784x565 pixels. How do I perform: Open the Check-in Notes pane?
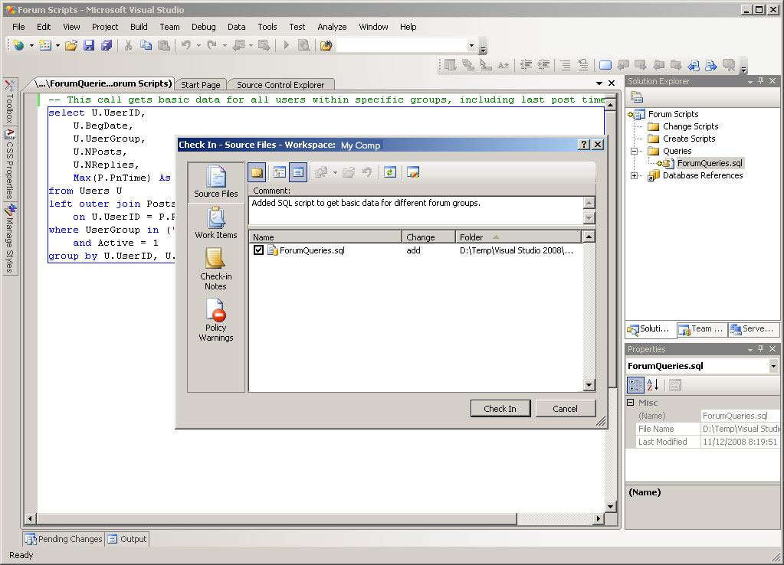(216, 269)
